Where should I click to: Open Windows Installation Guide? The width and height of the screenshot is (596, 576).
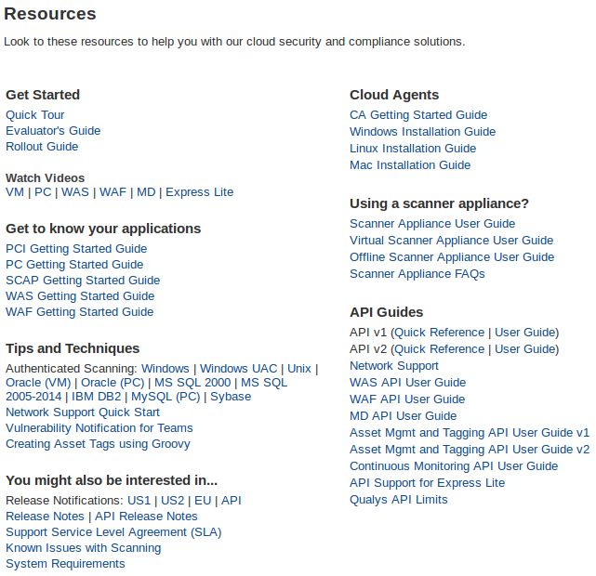[423, 132]
